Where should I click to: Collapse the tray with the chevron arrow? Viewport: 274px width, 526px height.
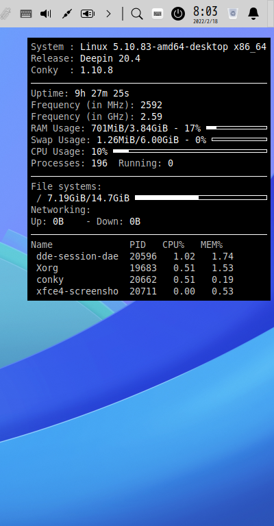(108, 14)
